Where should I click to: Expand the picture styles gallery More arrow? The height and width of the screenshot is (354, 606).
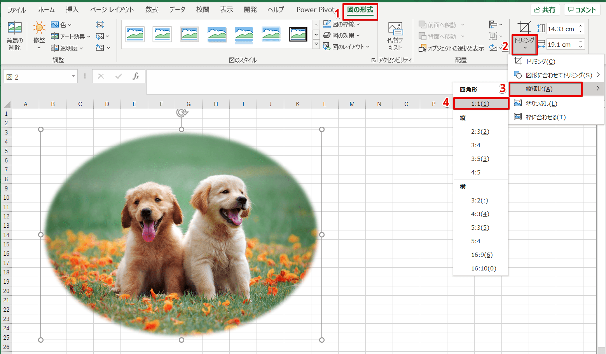pos(316,44)
